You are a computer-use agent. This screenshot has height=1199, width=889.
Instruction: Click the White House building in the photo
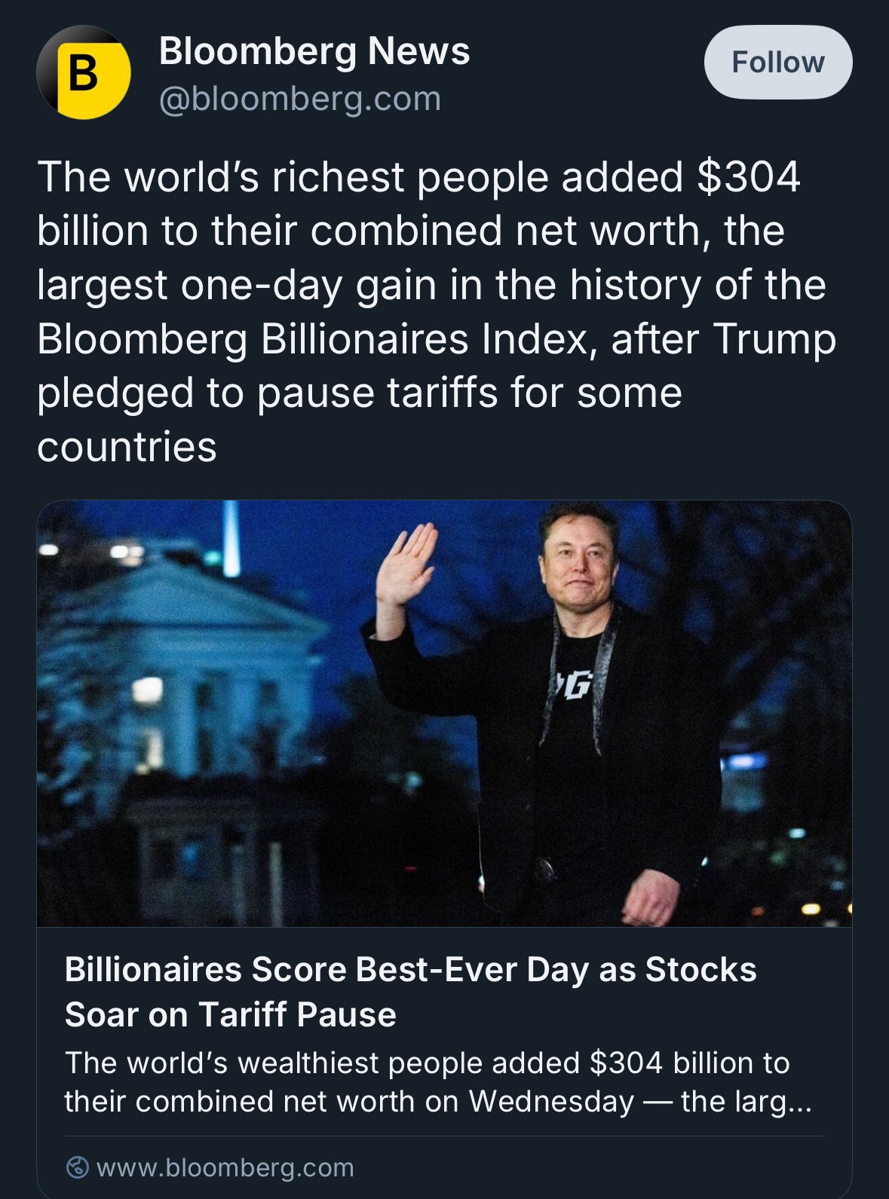pos(189,678)
